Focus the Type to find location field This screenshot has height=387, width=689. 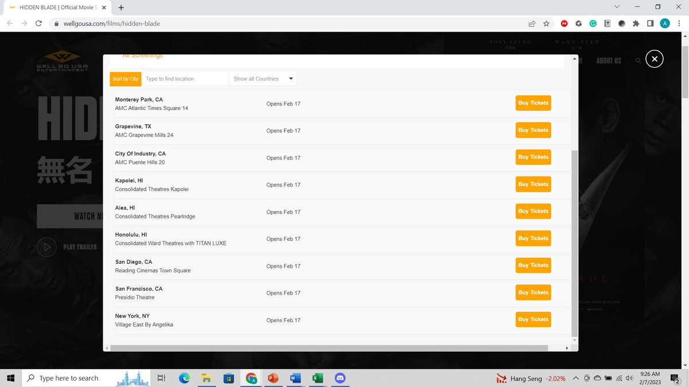184,79
